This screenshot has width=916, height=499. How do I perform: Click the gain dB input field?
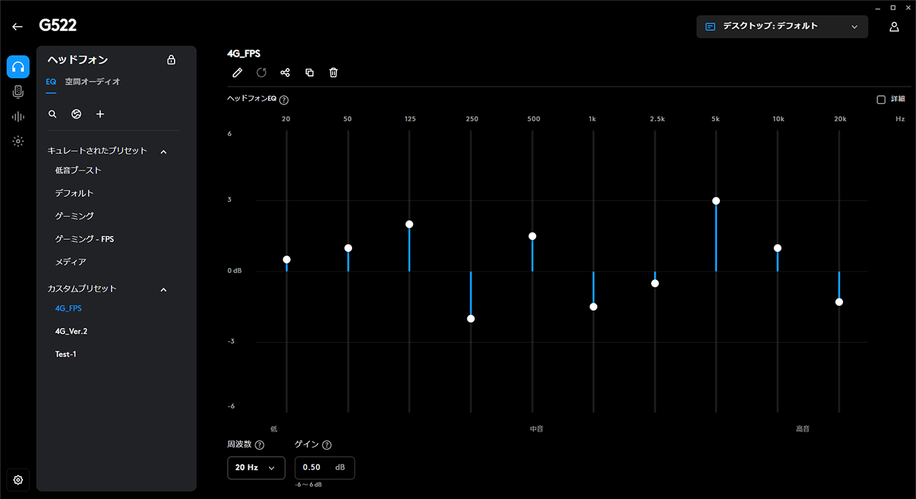(316, 467)
